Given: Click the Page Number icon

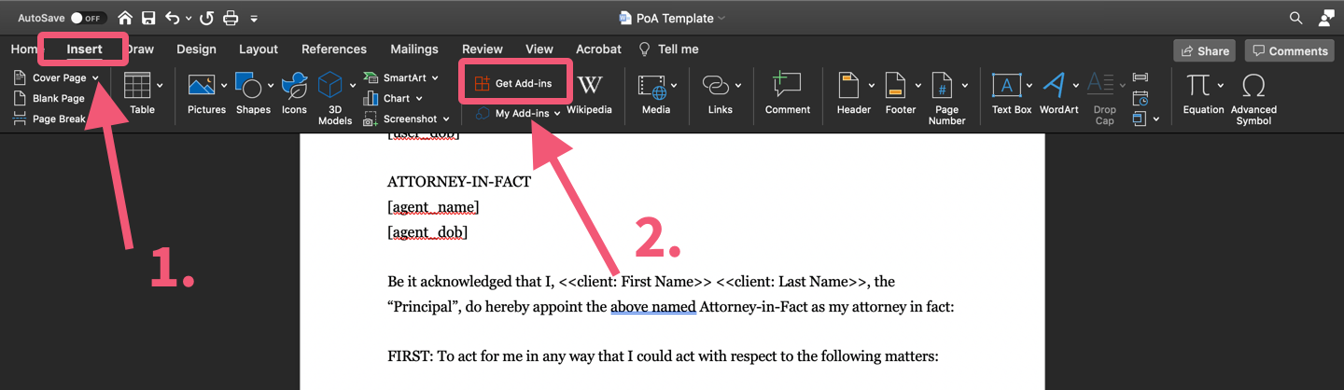Looking at the screenshot, I should click(x=943, y=85).
